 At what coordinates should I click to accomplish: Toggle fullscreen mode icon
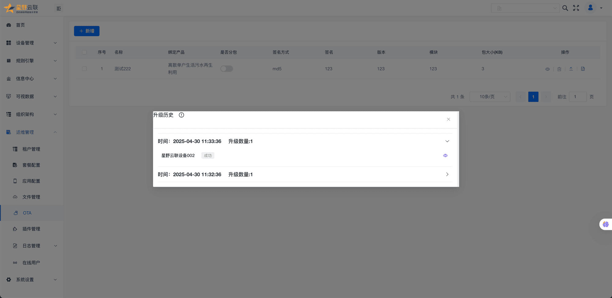click(576, 8)
